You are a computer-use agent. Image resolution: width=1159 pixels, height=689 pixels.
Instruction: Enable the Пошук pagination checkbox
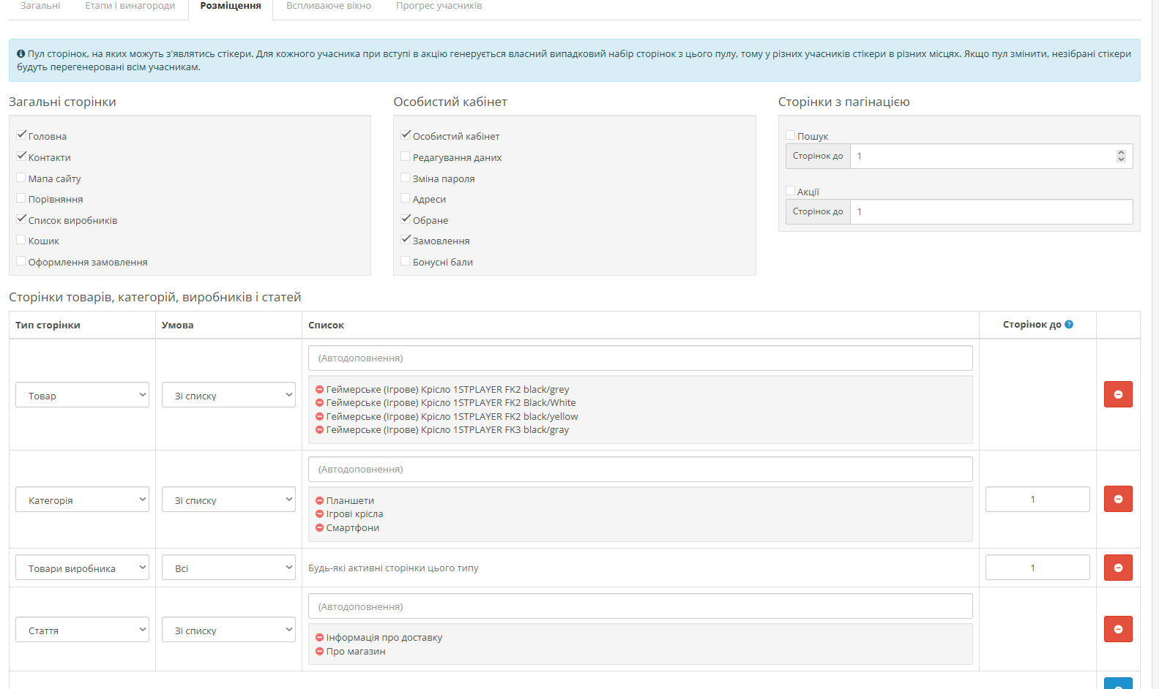pos(791,135)
